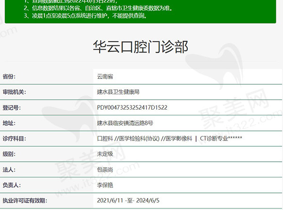Click notice line about 凌晨1点至凌晨5点系统维护
This screenshot has width=283, height=210.
tap(85, 16)
